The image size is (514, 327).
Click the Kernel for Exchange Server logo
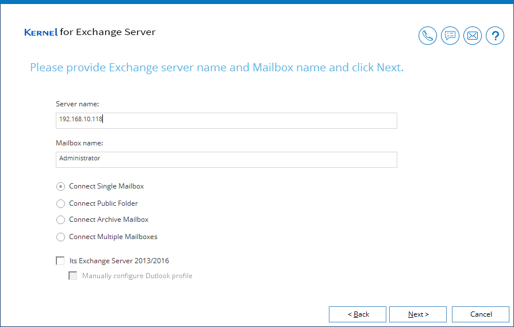[x=90, y=32]
